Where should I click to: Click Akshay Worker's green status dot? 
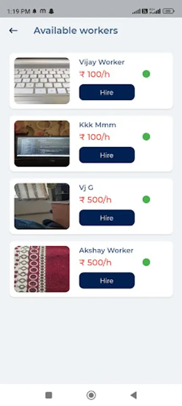[x=146, y=262]
